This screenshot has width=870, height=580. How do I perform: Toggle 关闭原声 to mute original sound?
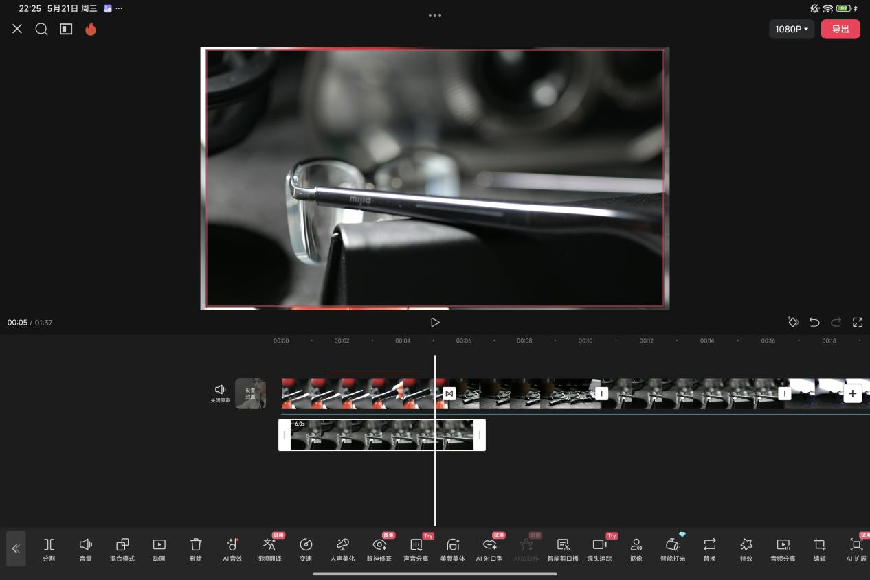[221, 393]
